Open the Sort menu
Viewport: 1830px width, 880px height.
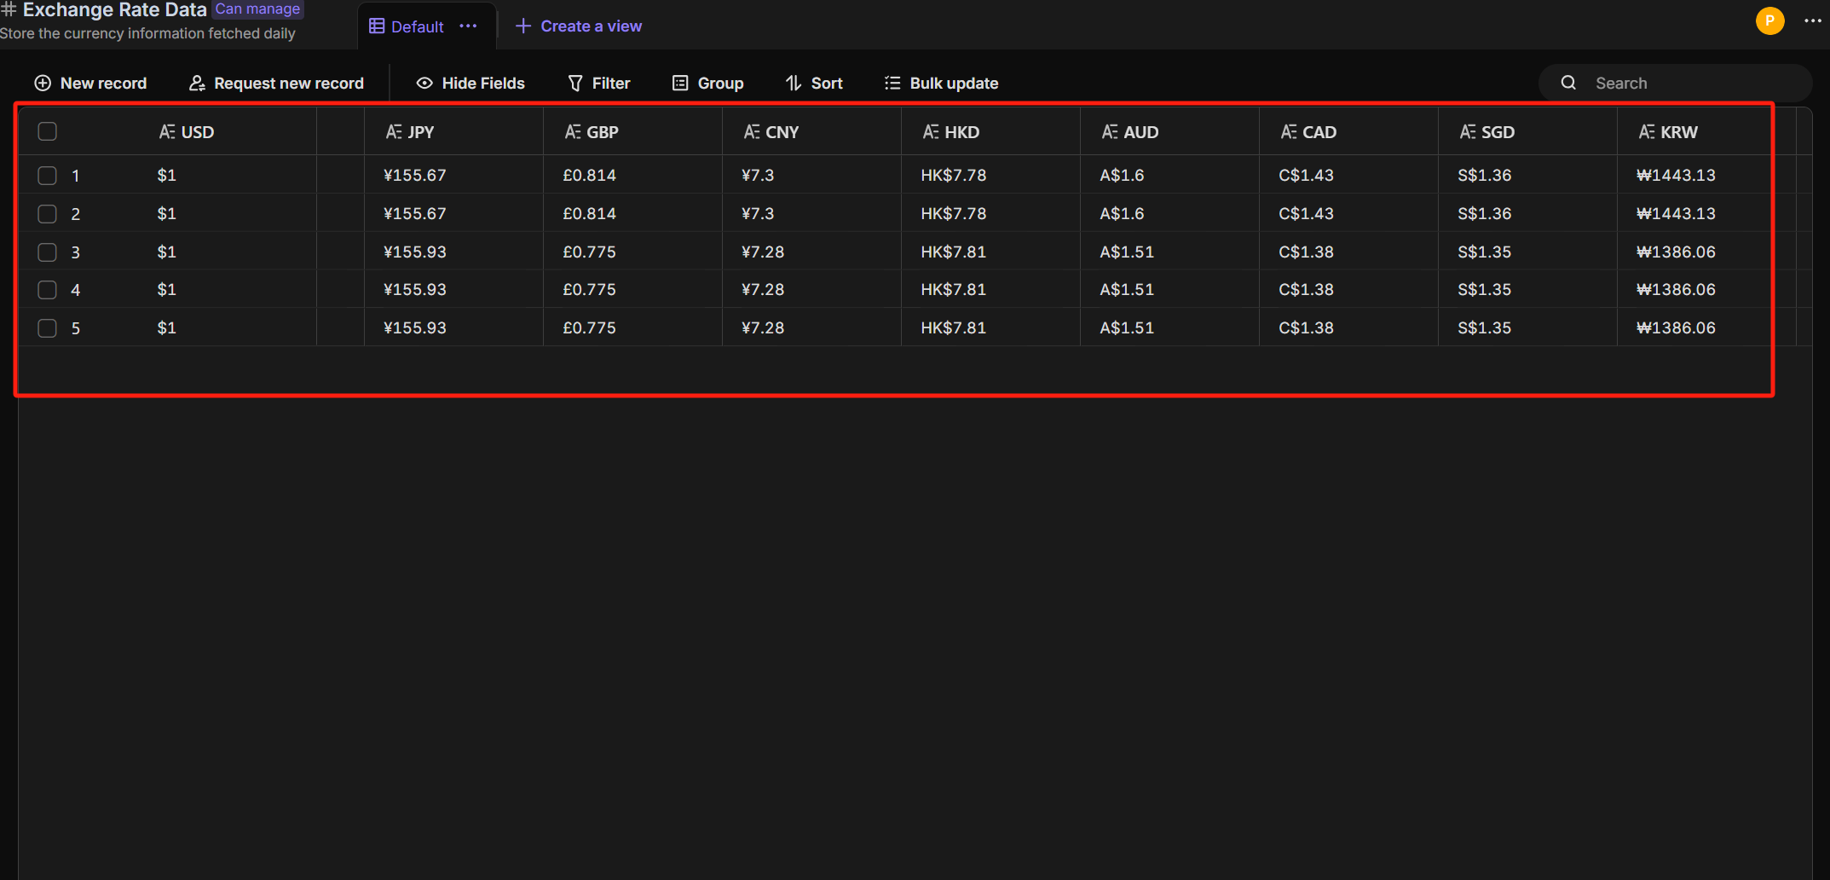point(814,83)
